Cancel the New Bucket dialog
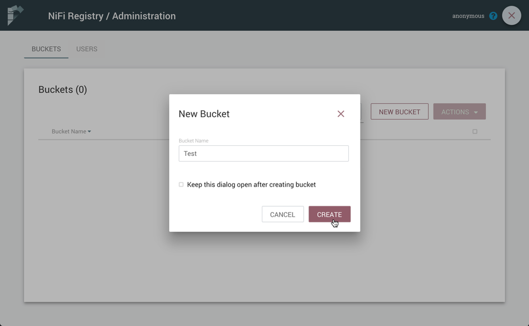This screenshot has height=326, width=529. (x=283, y=214)
